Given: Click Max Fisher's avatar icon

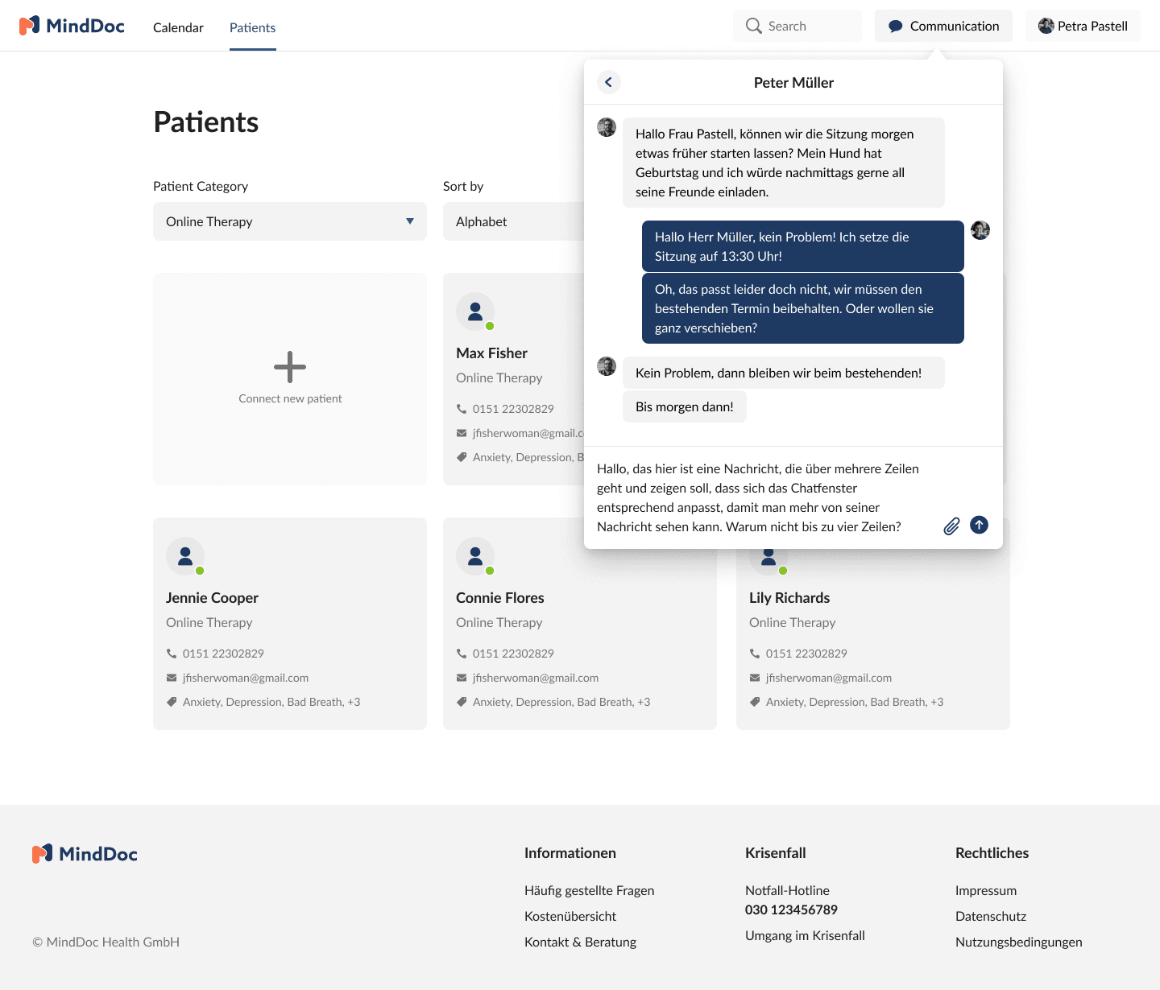Looking at the screenshot, I should [x=475, y=311].
